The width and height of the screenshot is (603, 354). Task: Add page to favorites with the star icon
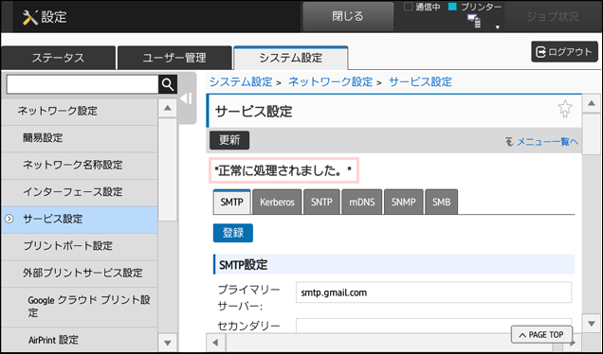pos(565,109)
